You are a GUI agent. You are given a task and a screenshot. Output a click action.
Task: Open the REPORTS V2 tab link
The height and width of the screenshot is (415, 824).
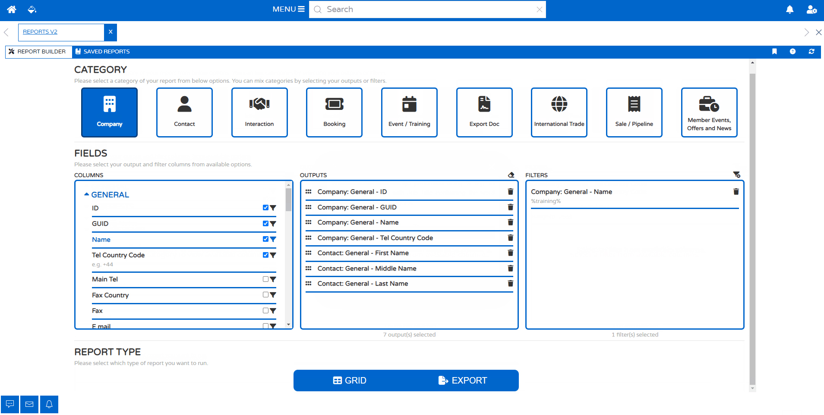click(40, 32)
